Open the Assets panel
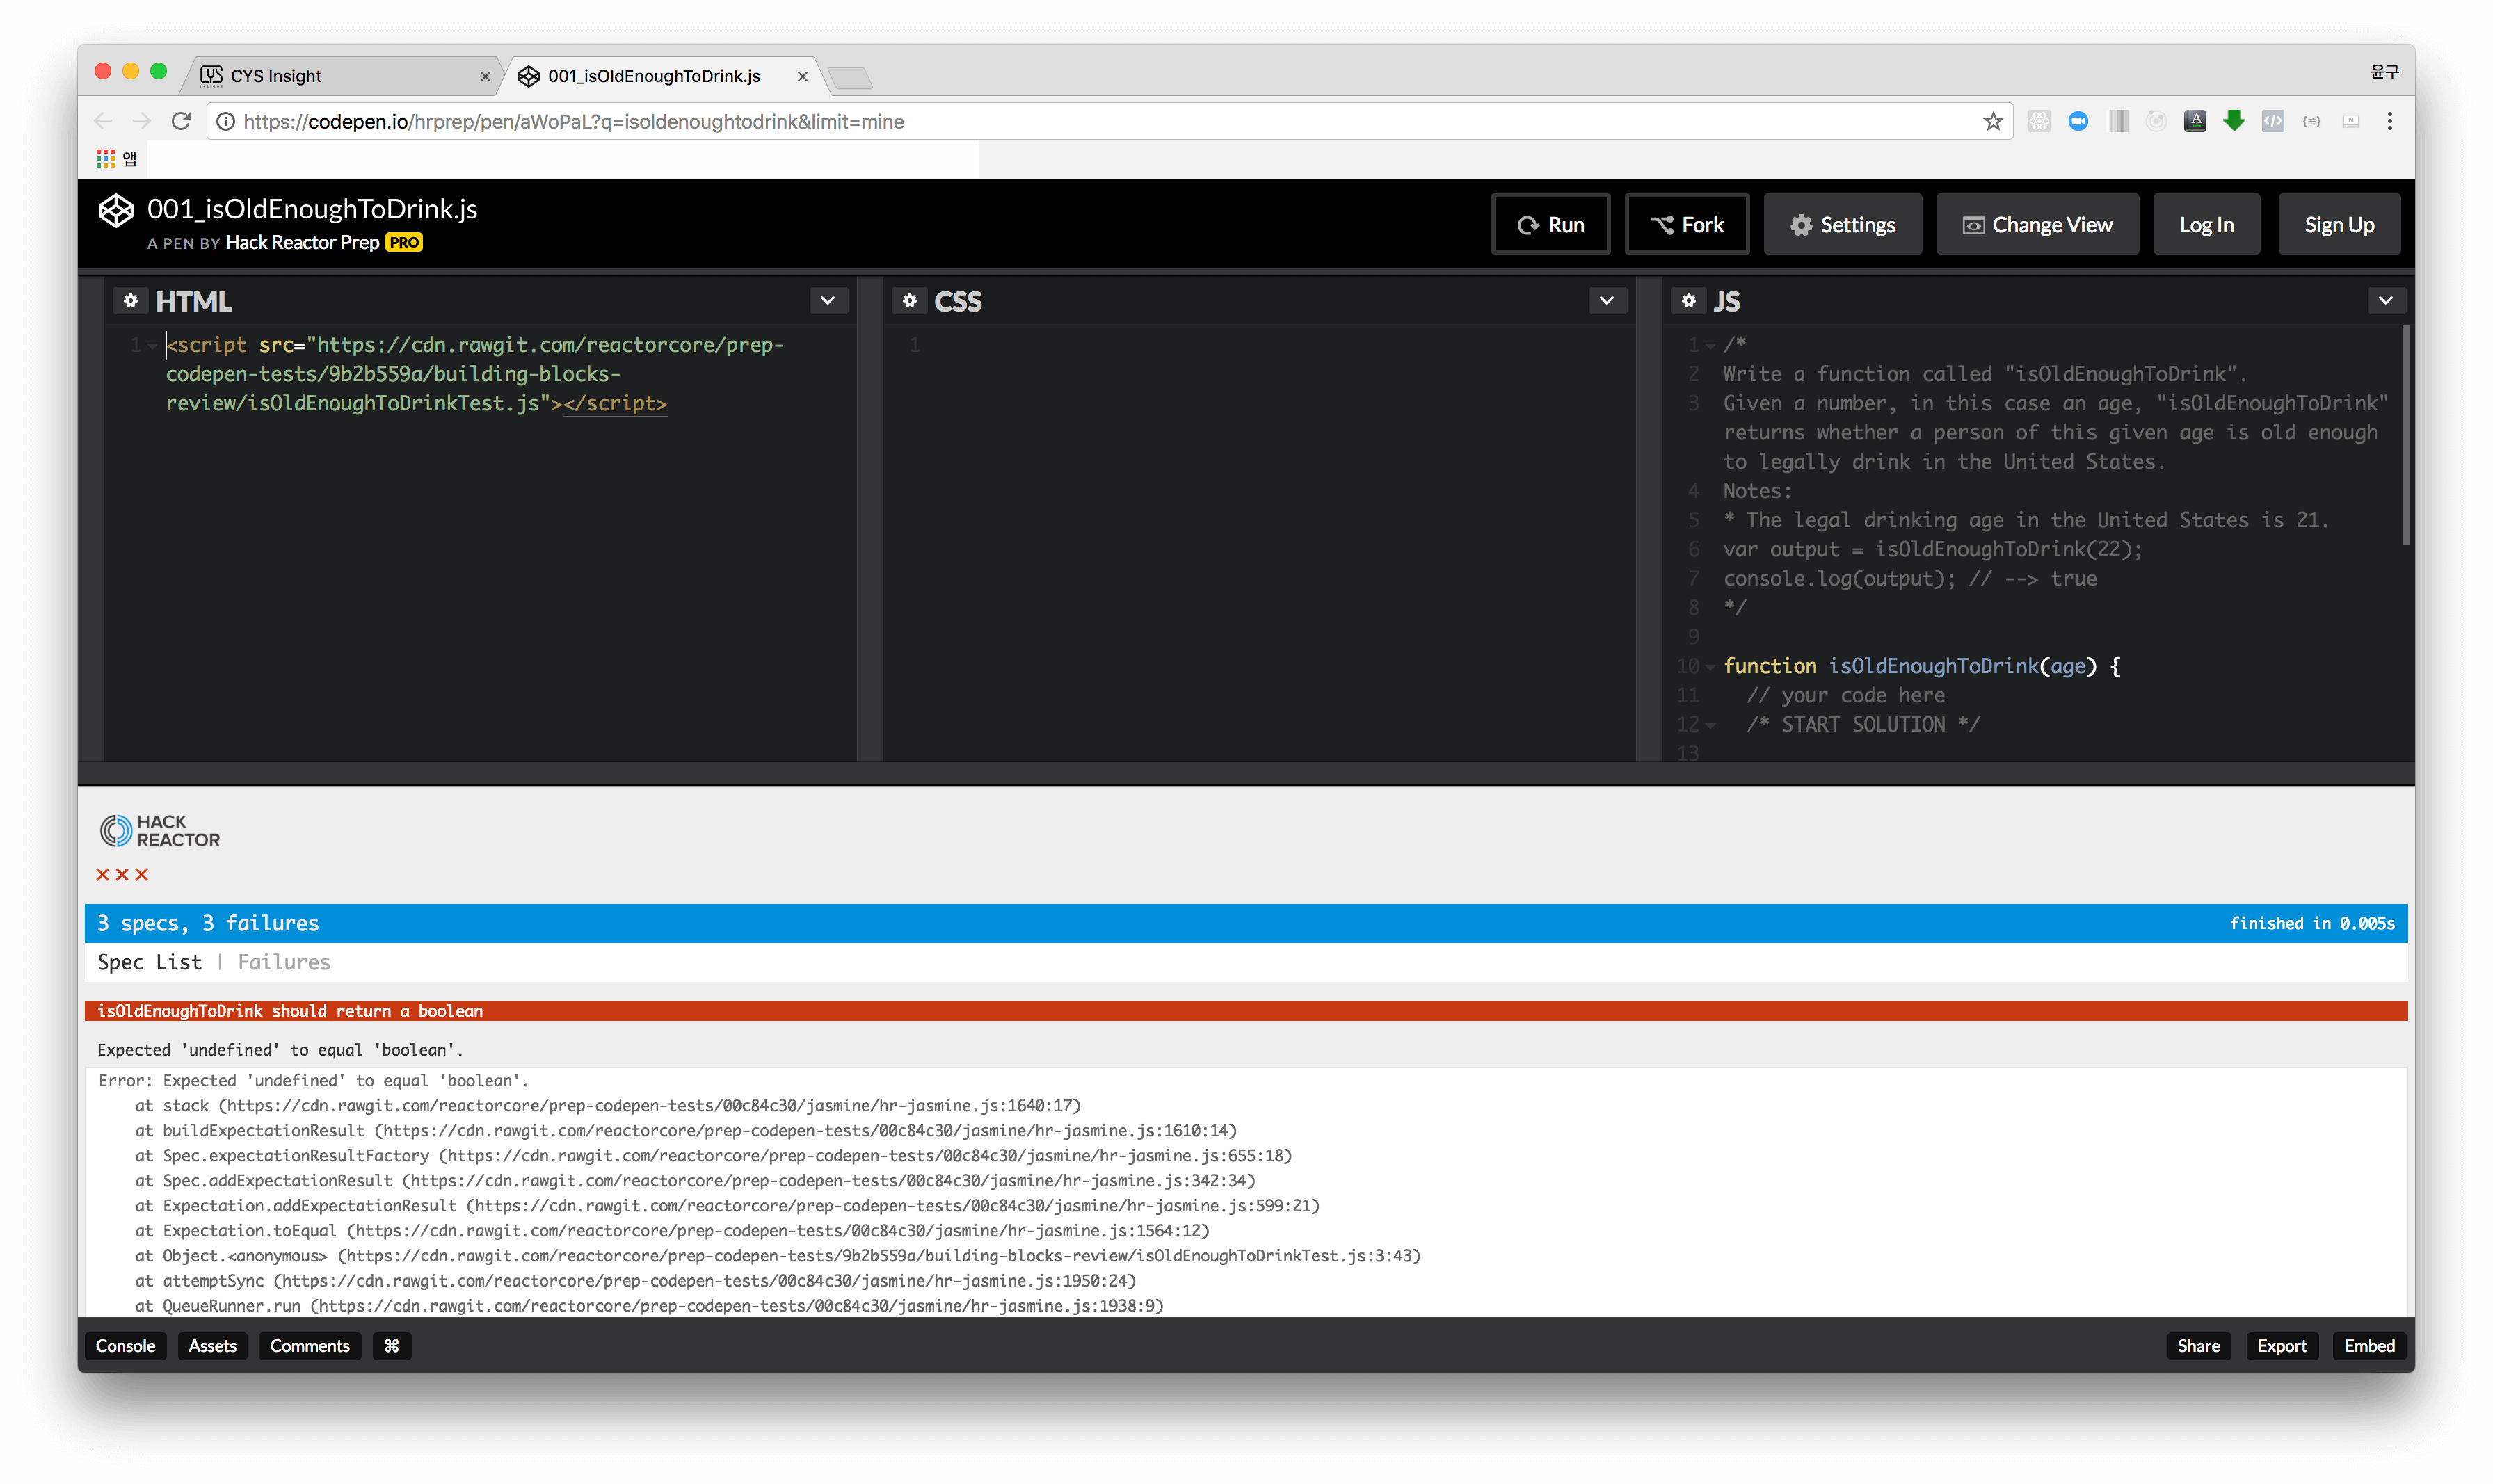The height and width of the screenshot is (1484, 2493). tap(213, 1346)
